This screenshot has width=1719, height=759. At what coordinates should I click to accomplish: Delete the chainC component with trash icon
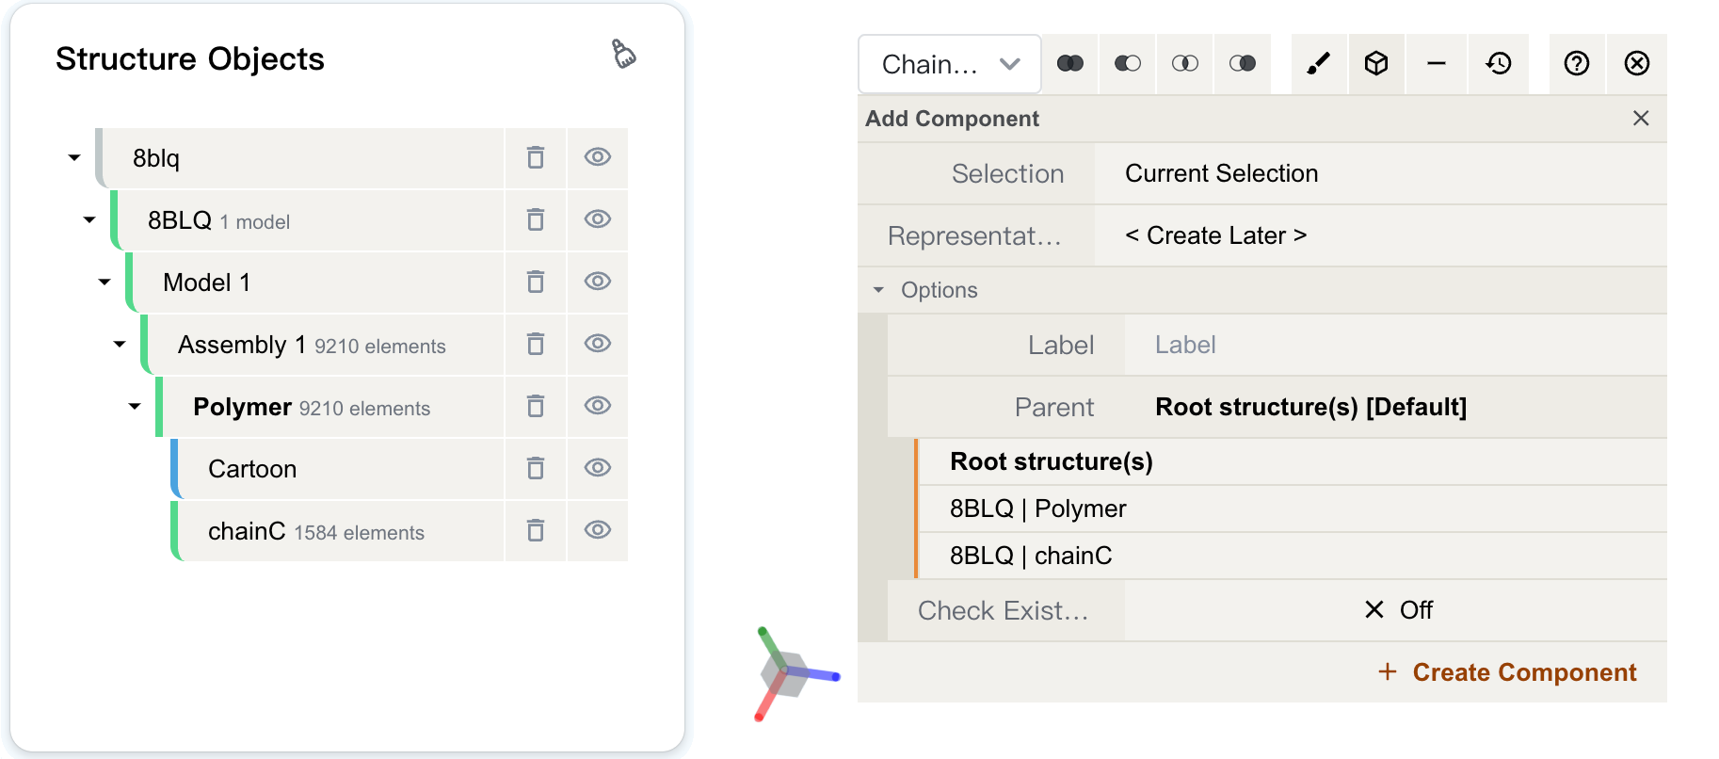click(x=536, y=531)
